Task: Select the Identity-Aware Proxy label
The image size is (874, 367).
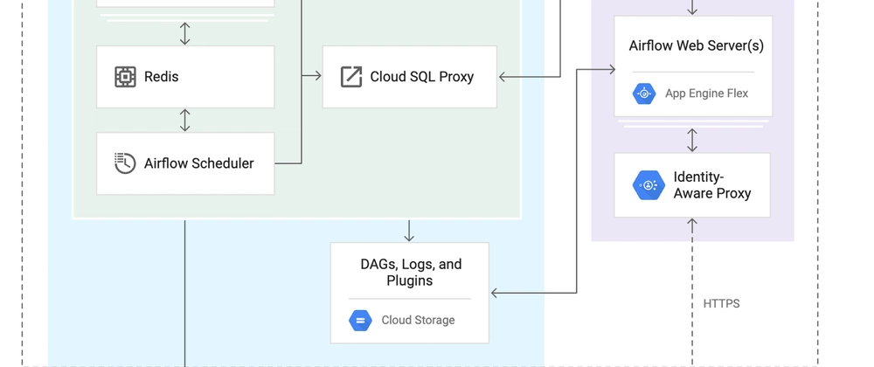Action: [711, 185]
